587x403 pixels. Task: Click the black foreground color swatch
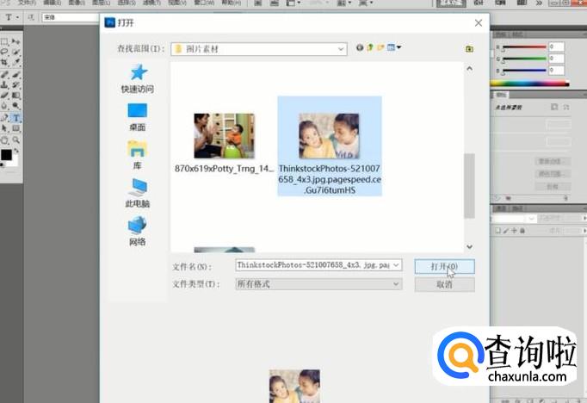[6, 154]
